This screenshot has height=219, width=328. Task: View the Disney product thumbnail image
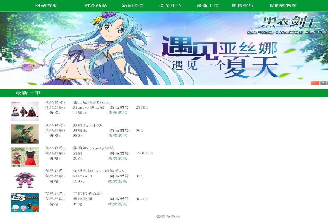coord(25,111)
